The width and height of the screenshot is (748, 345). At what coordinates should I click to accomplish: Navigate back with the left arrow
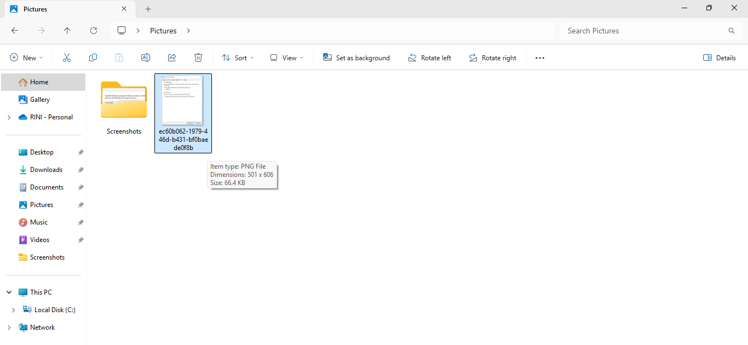click(x=15, y=31)
